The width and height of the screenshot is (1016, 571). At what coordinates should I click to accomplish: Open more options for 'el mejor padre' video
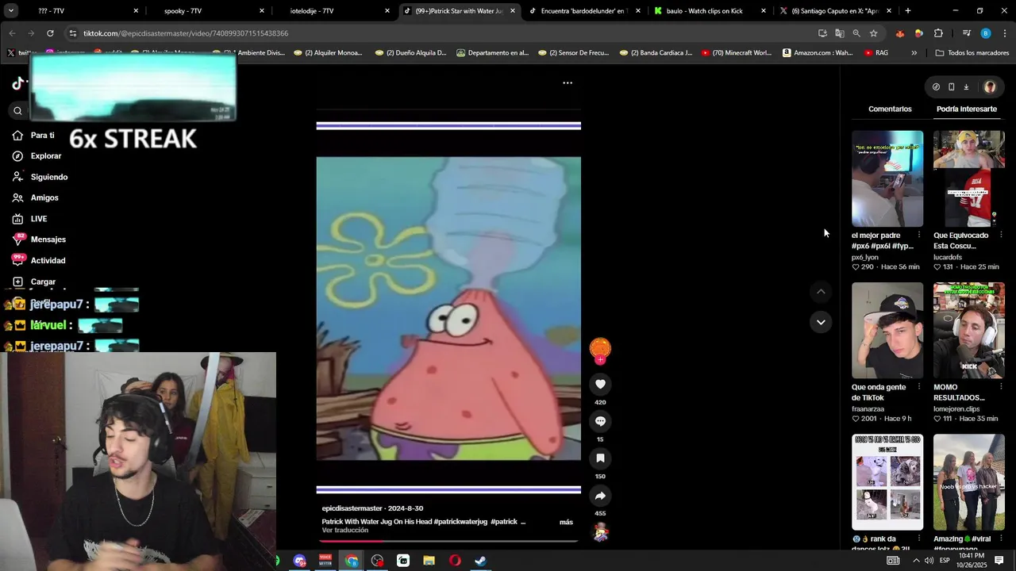919,236
